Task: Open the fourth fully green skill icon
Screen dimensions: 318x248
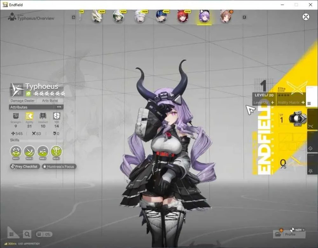Action: click(56, 151)
